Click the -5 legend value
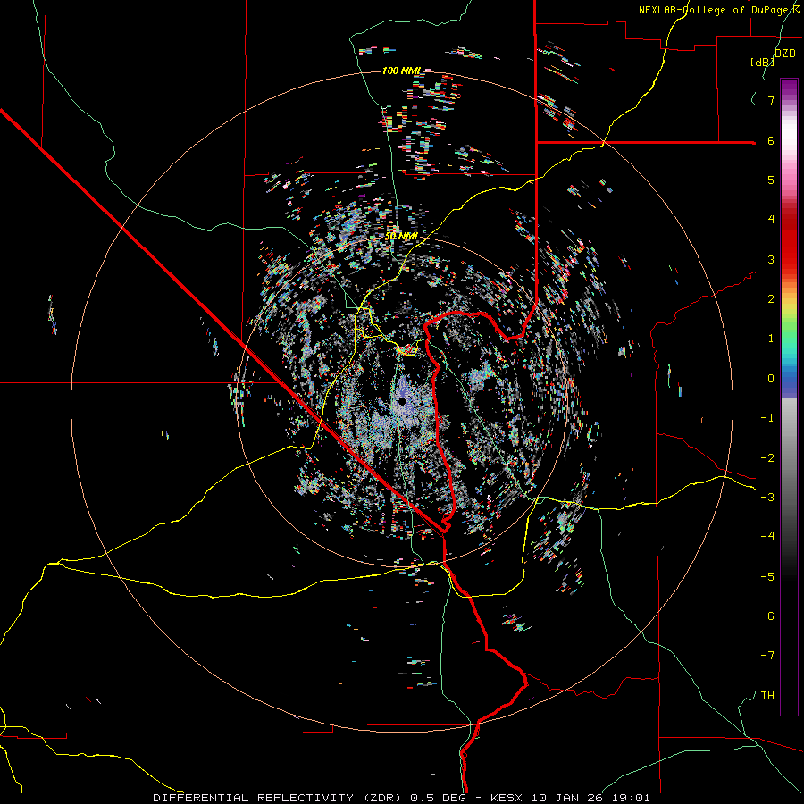804x804 pixels. click(x=767, y=577)
